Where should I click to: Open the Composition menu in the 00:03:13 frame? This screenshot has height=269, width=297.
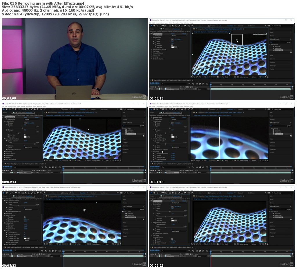coord(12,106)
